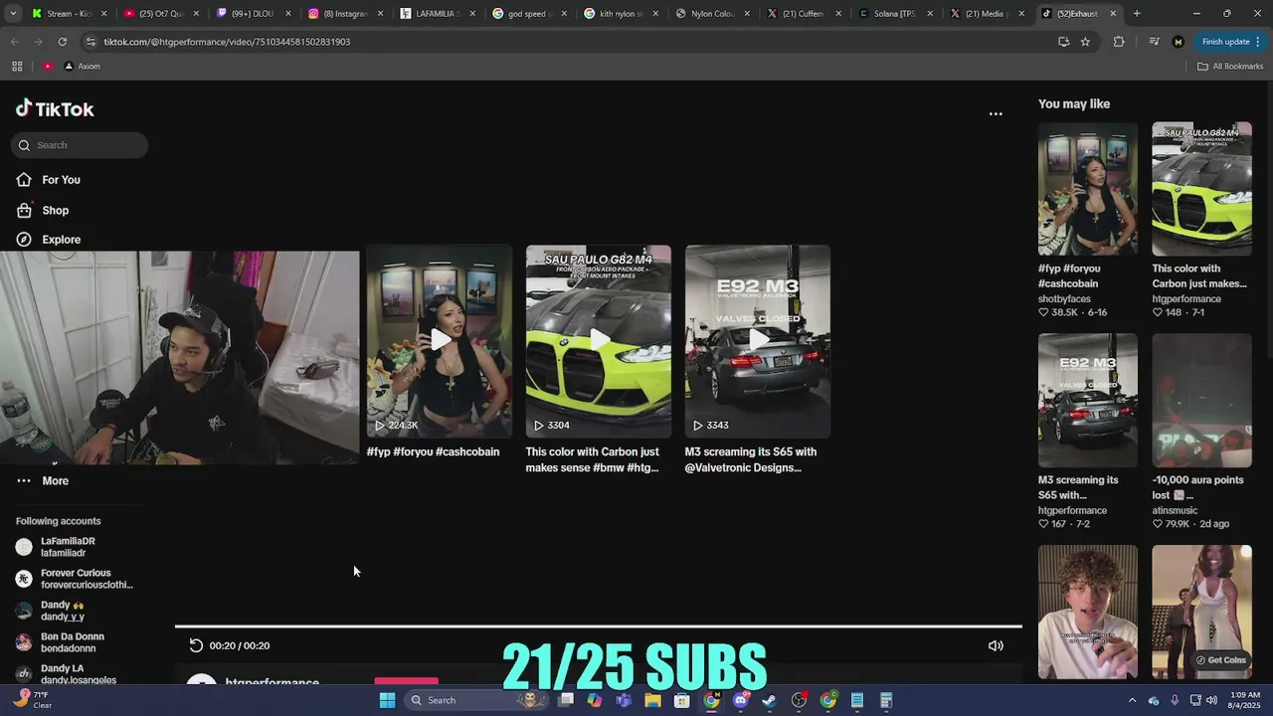Open Dandy dandy_y_y following account
Image resolution: width=1273 pixels, height=716 pixels.
click(51, 611)
